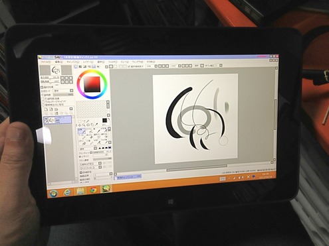Enable Selection Source checkbox
This screenshot has width=329, height=246.
tap(43, 105)
